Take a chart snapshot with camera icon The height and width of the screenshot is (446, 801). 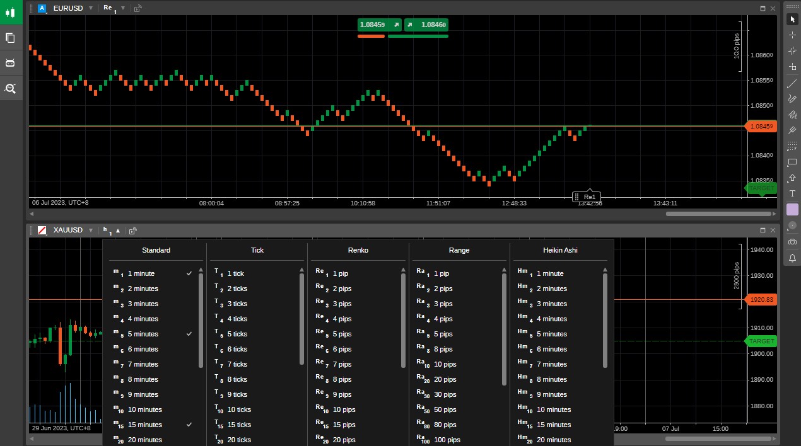click(792, 242)
